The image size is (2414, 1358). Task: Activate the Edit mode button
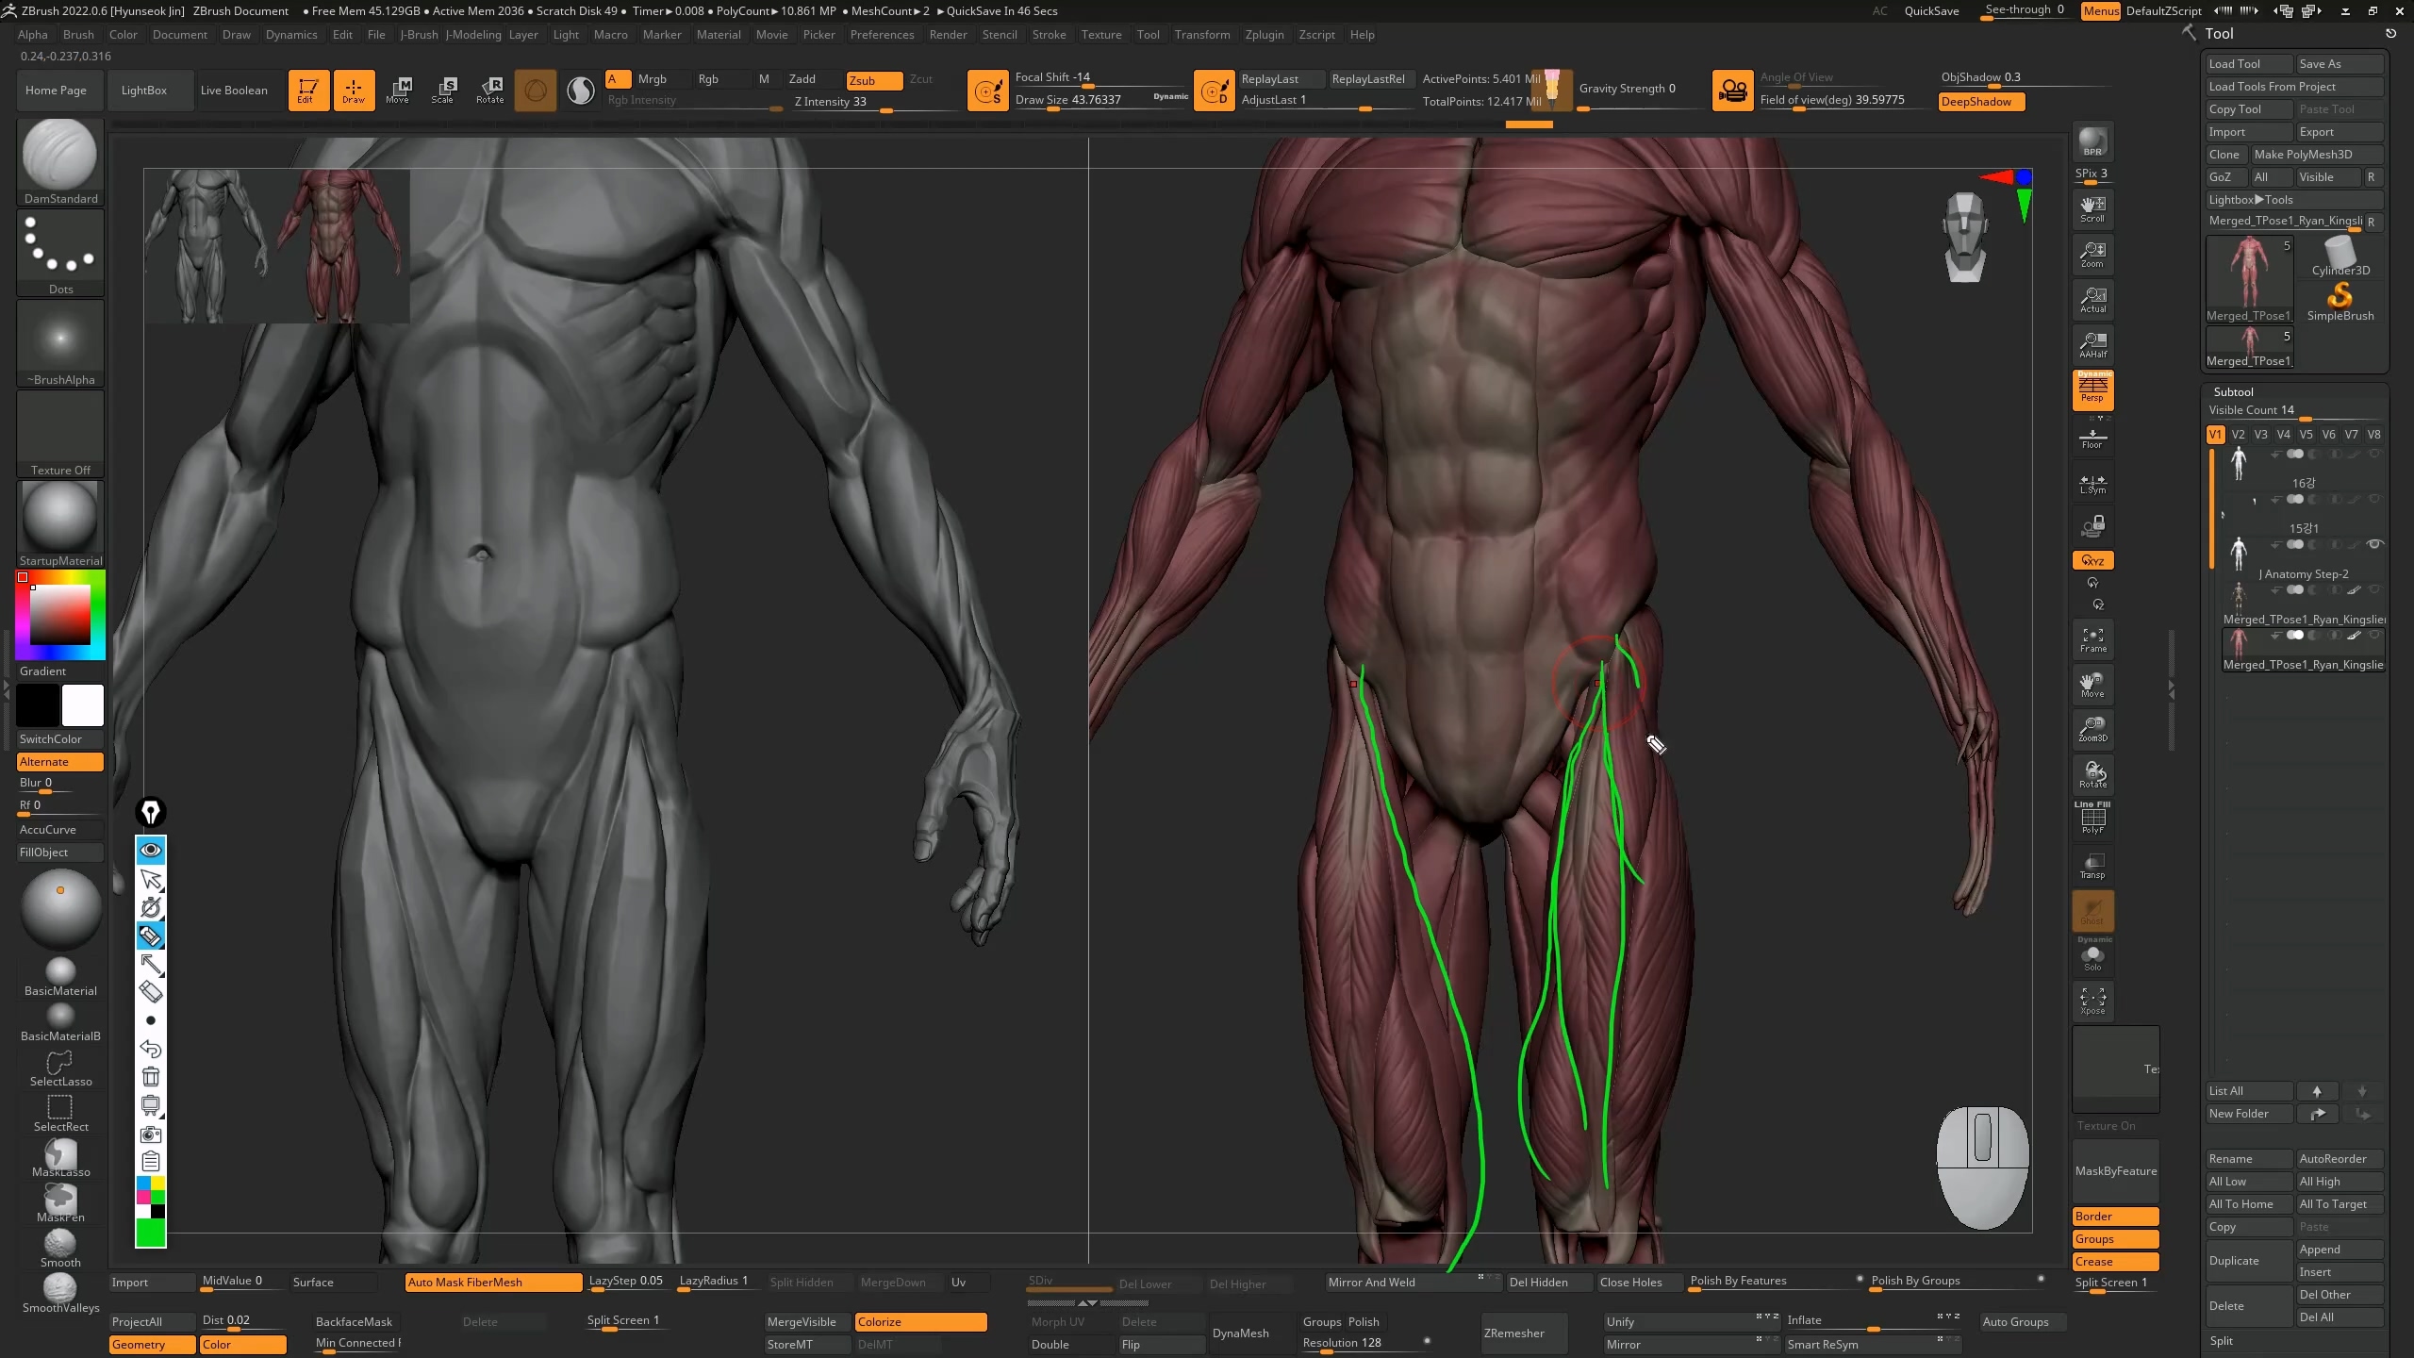(308, 90)
